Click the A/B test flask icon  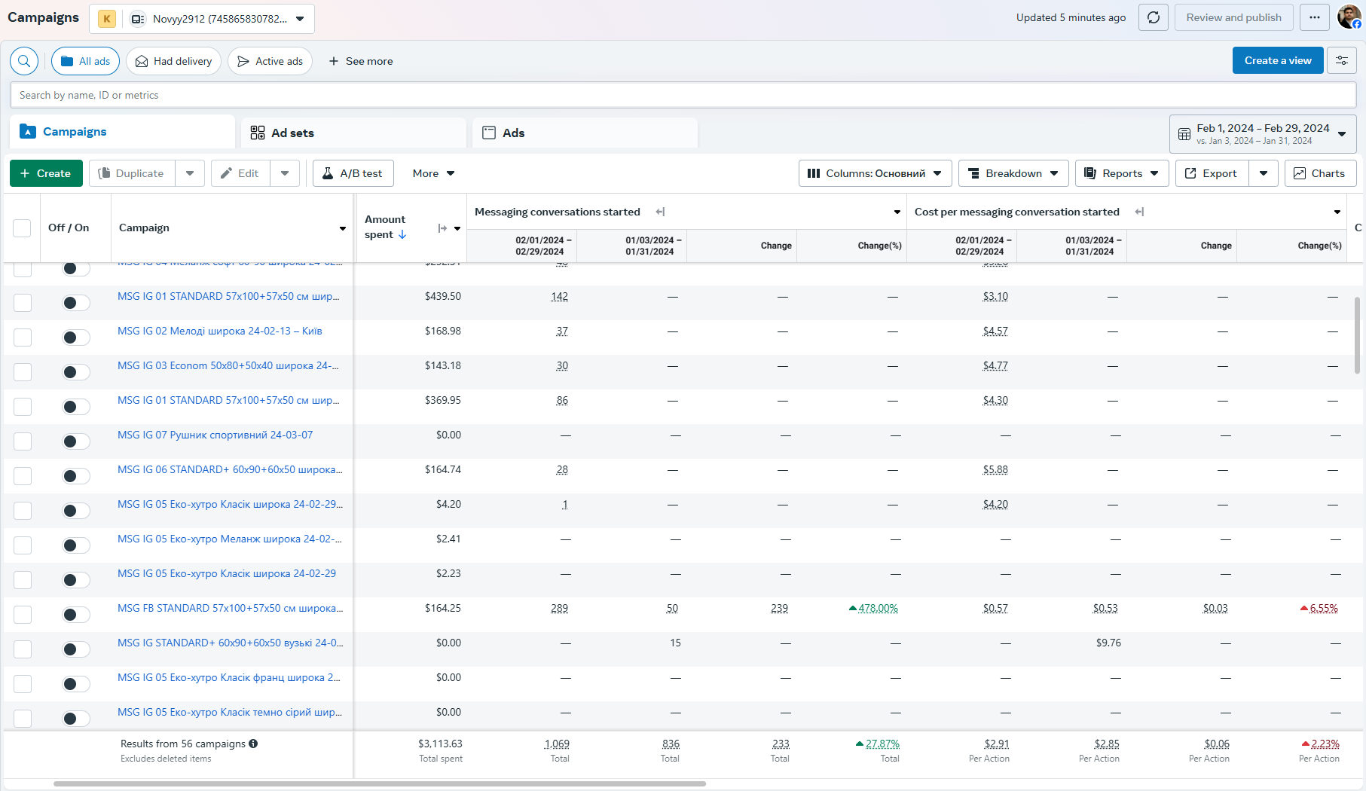click(328, 173)
